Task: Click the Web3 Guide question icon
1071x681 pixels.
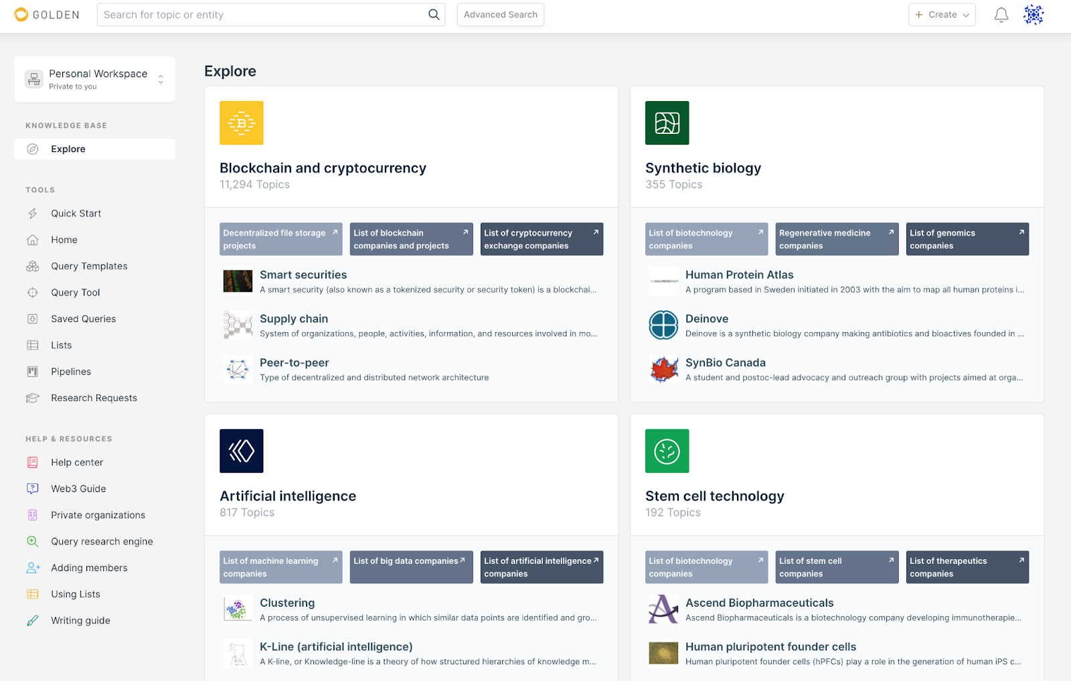Action: tap(32, 489)
